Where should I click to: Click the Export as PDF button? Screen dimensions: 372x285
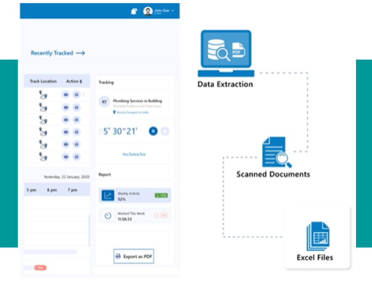point(134,256)
